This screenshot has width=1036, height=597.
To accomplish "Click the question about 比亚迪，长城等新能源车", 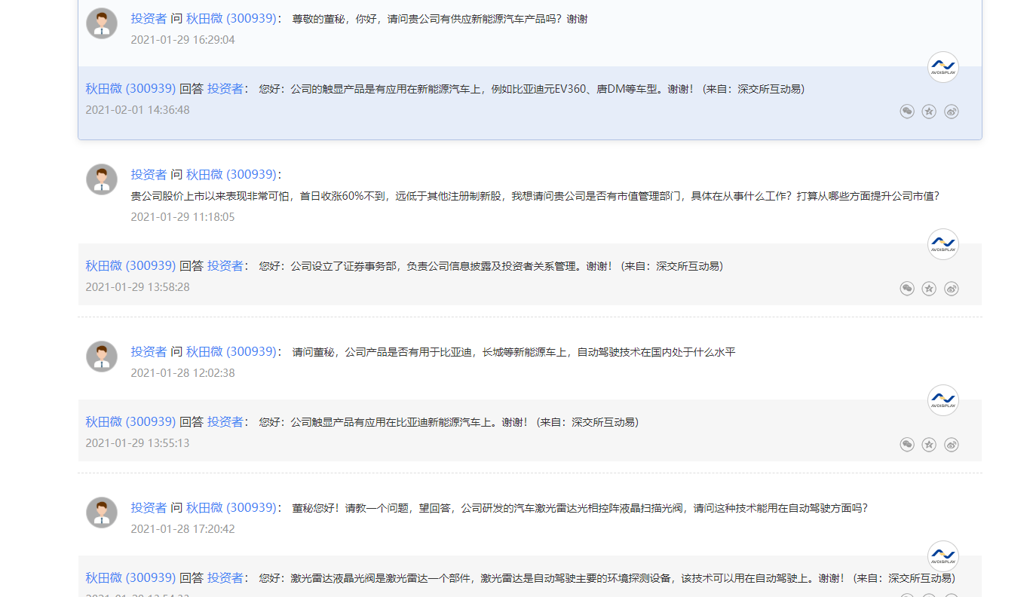I will point(513,352).
